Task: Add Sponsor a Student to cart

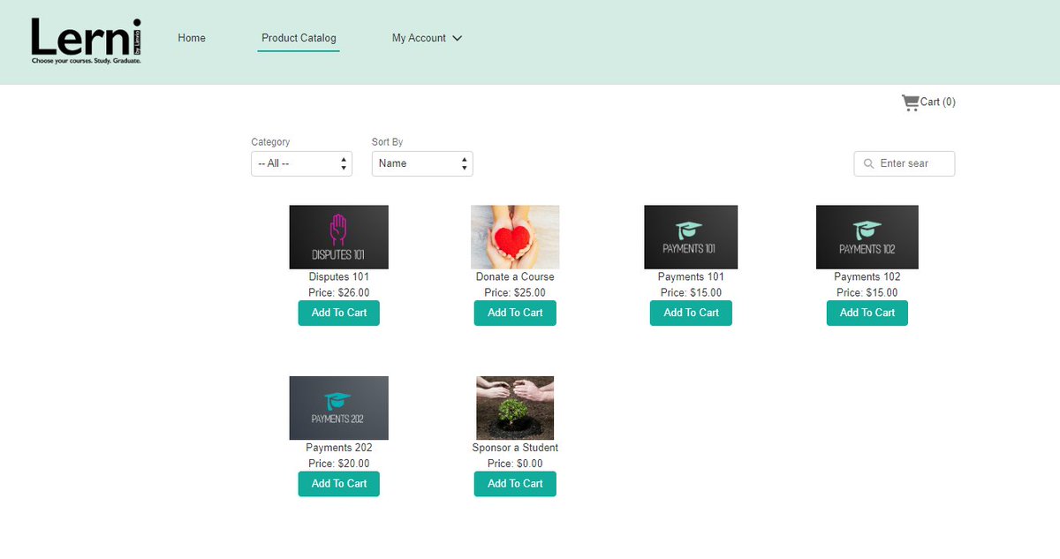Action: (x=515, y=483)
